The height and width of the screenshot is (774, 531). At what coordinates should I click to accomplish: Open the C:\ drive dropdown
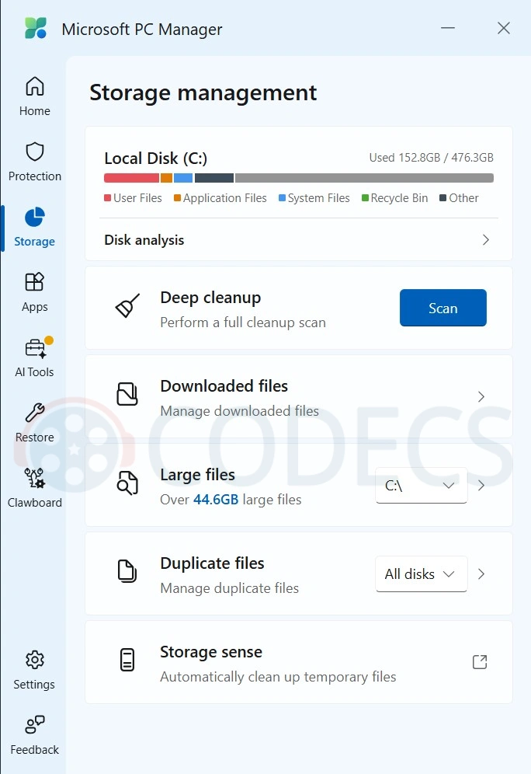pyautogui.click(x=421, y=485)
